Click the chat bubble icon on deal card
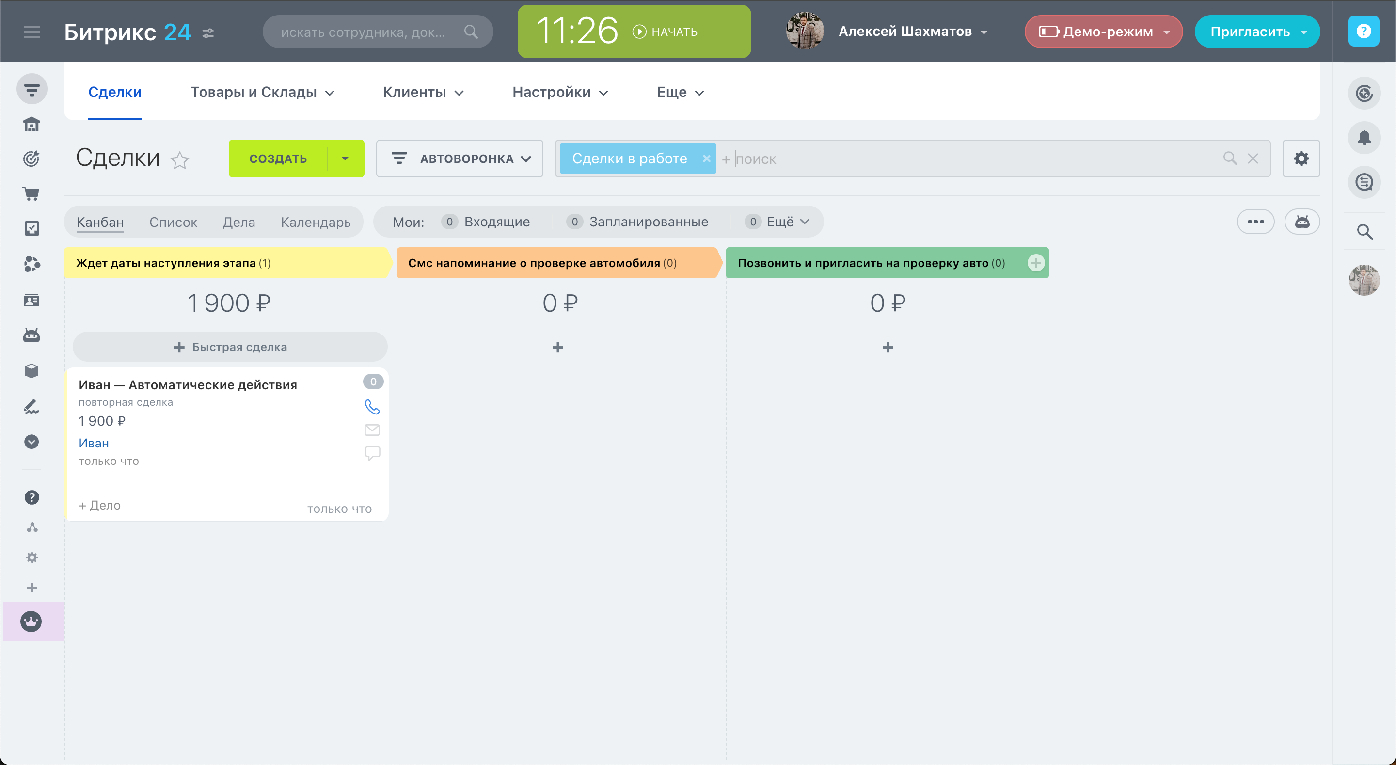The width and height of the screenshot is (1396, 765). [x=372, y=453]
